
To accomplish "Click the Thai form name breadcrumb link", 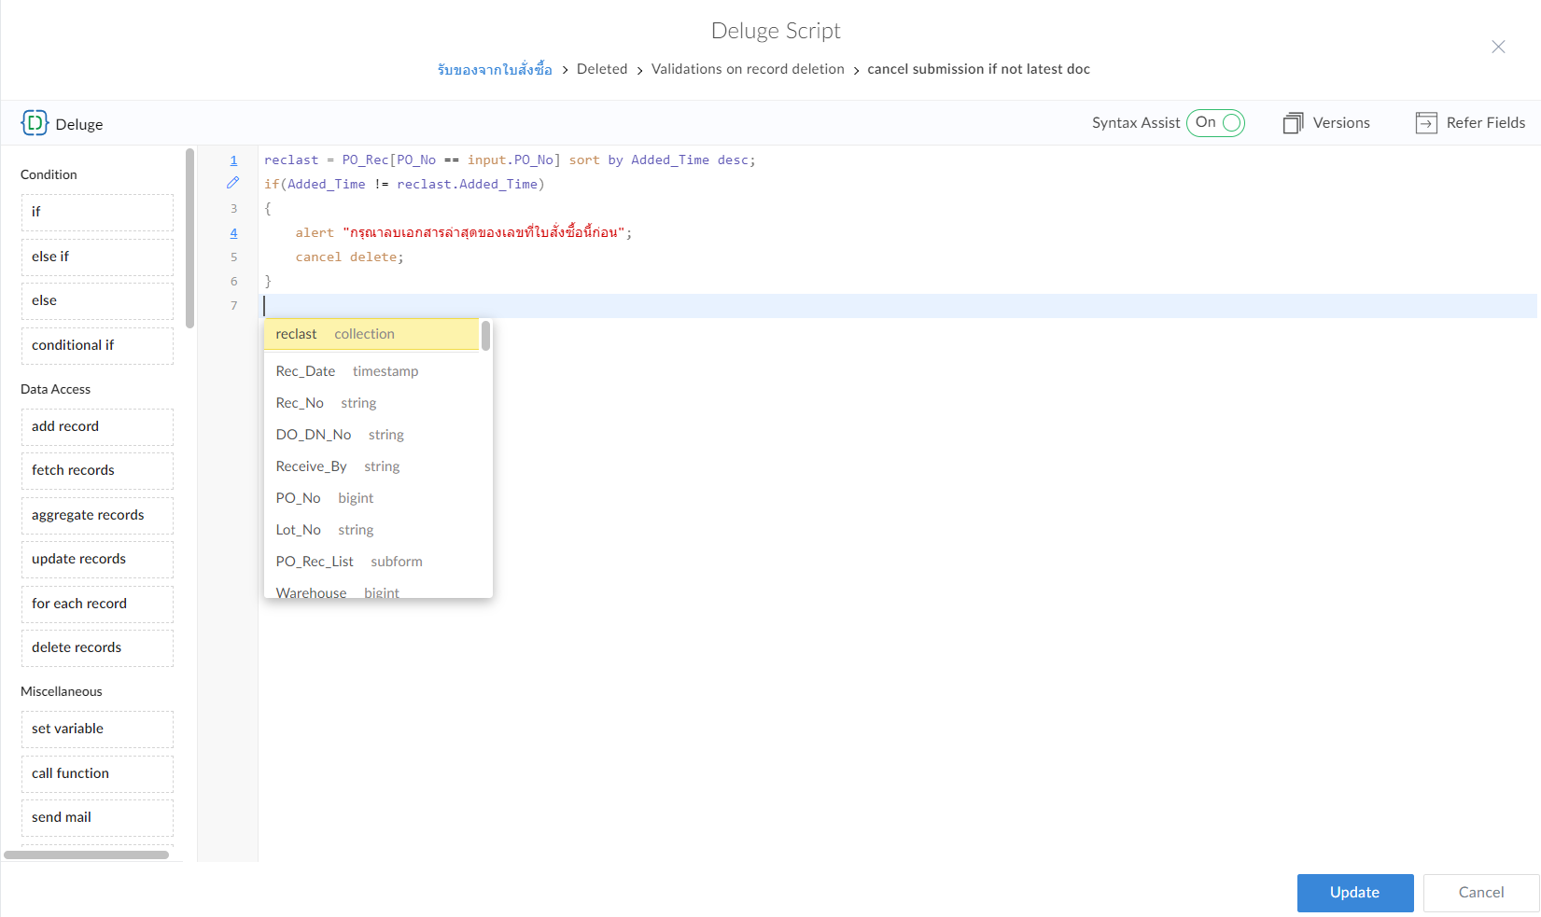I will tap(495, 69).
